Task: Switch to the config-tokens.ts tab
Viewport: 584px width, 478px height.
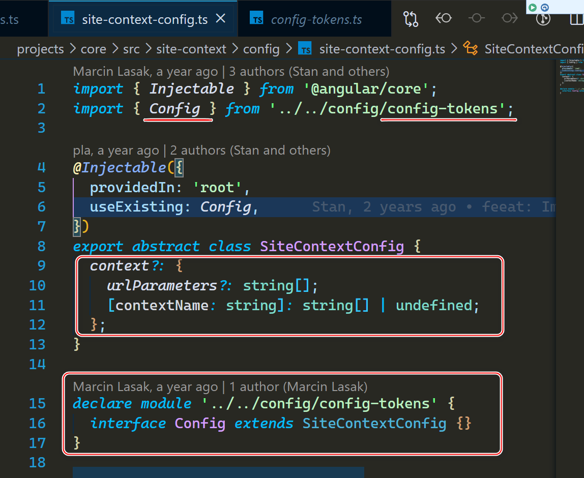Action: (x=314, y=19)
